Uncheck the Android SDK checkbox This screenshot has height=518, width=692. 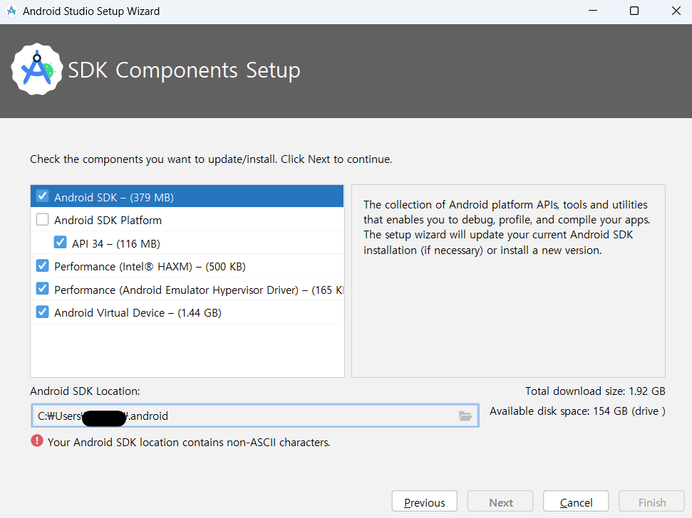42,196
